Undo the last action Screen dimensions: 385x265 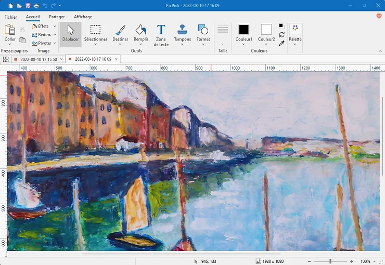[45, 5]
